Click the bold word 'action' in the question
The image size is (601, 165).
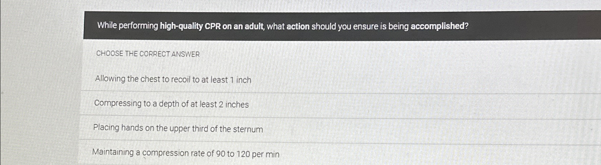[x=298, y=26]
